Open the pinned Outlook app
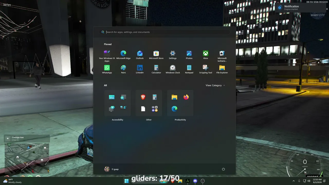This screenshot has height=185, width=329. 140,55
